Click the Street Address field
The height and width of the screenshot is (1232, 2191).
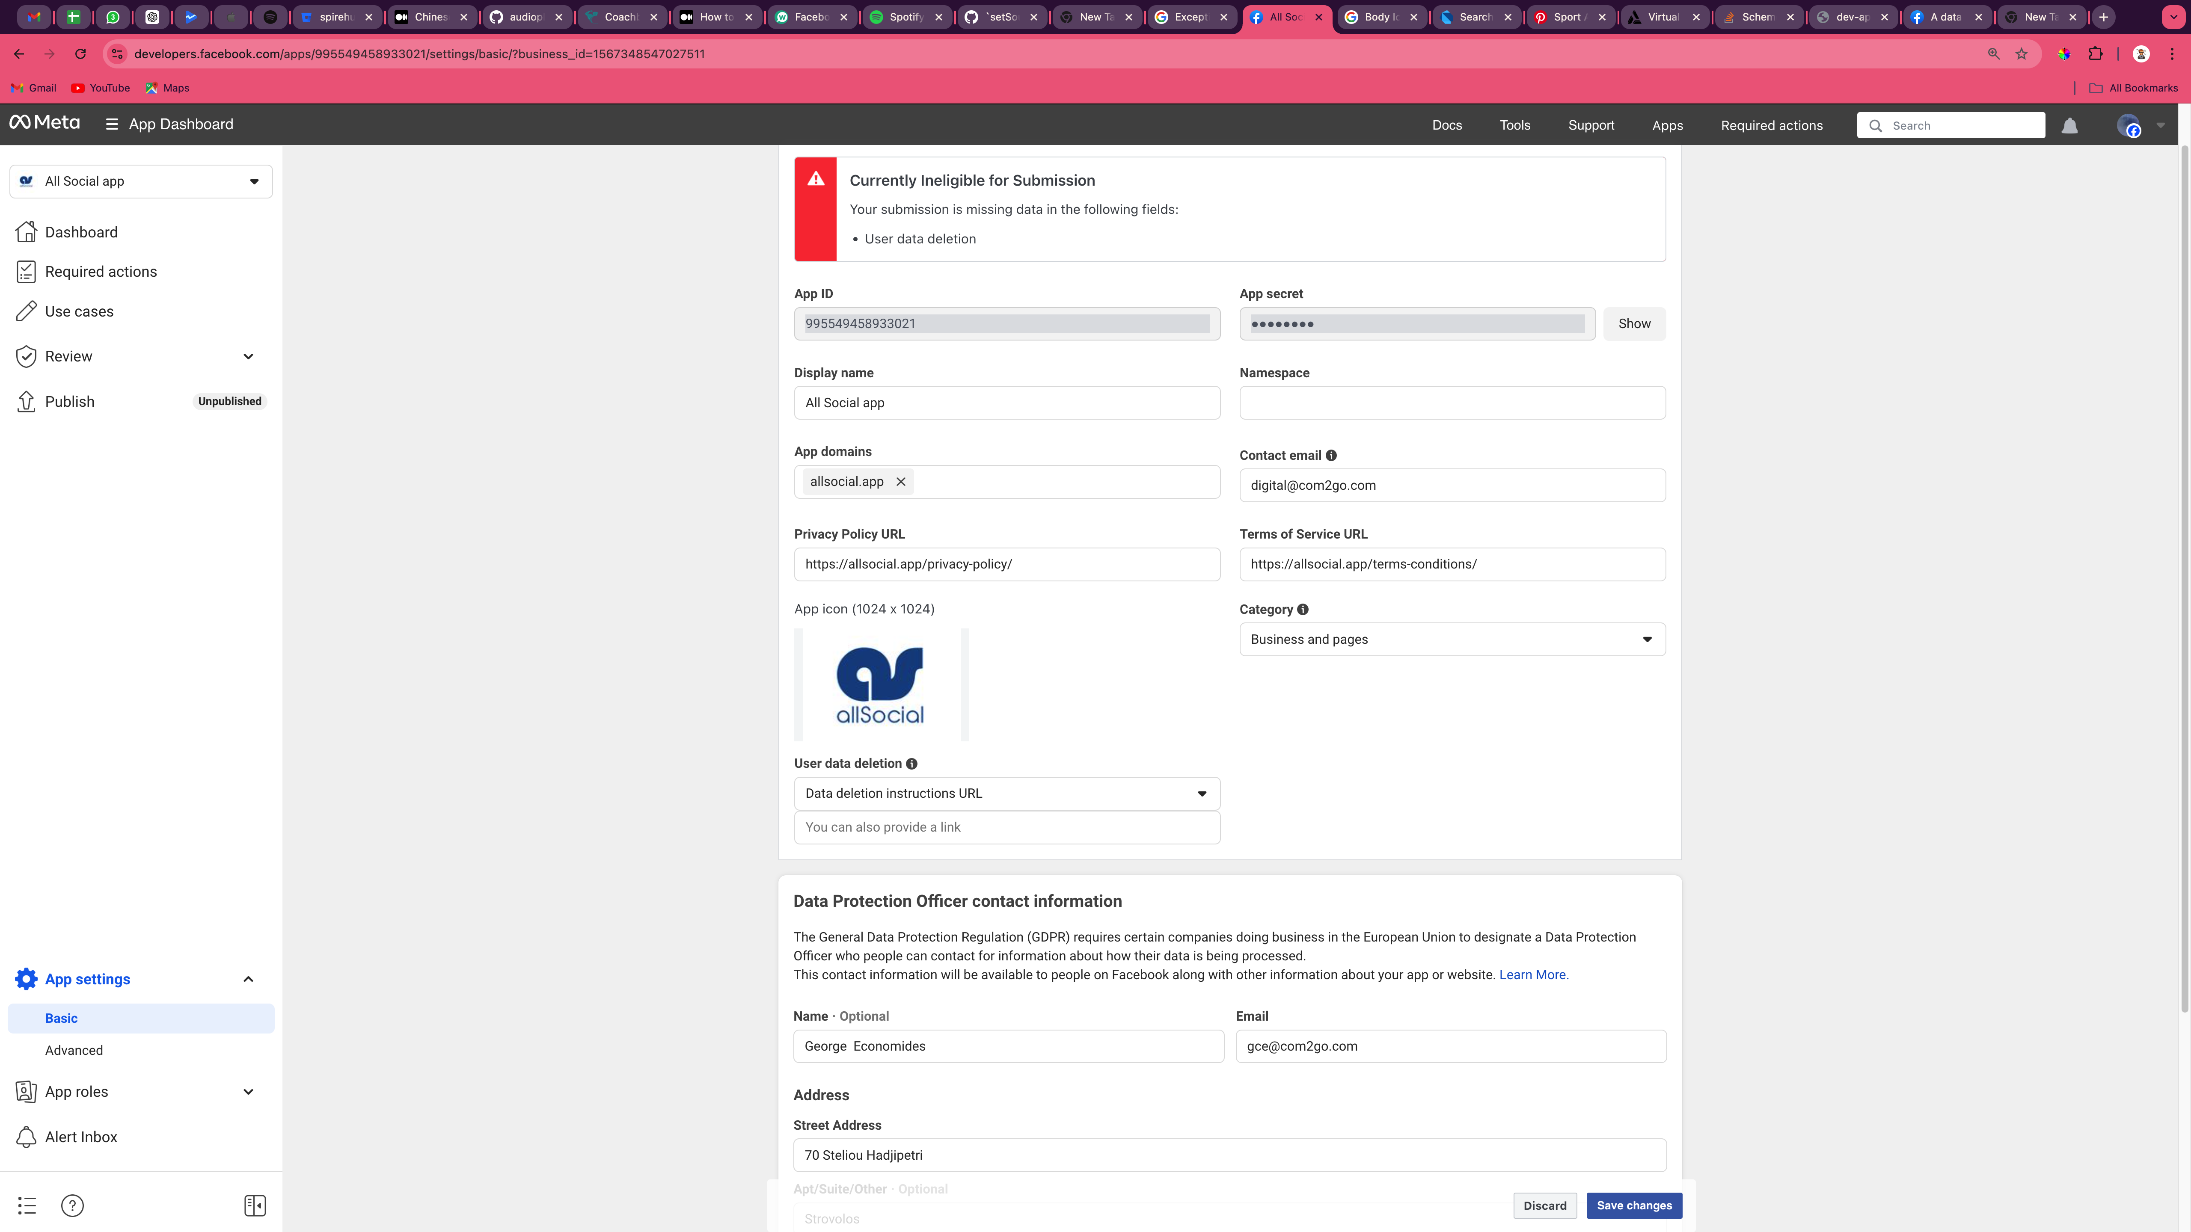coord(1229,1155)
